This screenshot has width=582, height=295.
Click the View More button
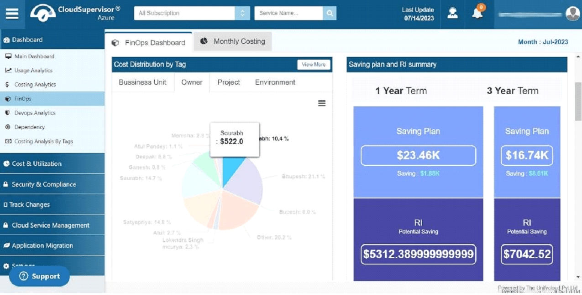[314, 65]
